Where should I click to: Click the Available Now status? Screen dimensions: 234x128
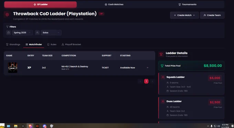[127, 67]
